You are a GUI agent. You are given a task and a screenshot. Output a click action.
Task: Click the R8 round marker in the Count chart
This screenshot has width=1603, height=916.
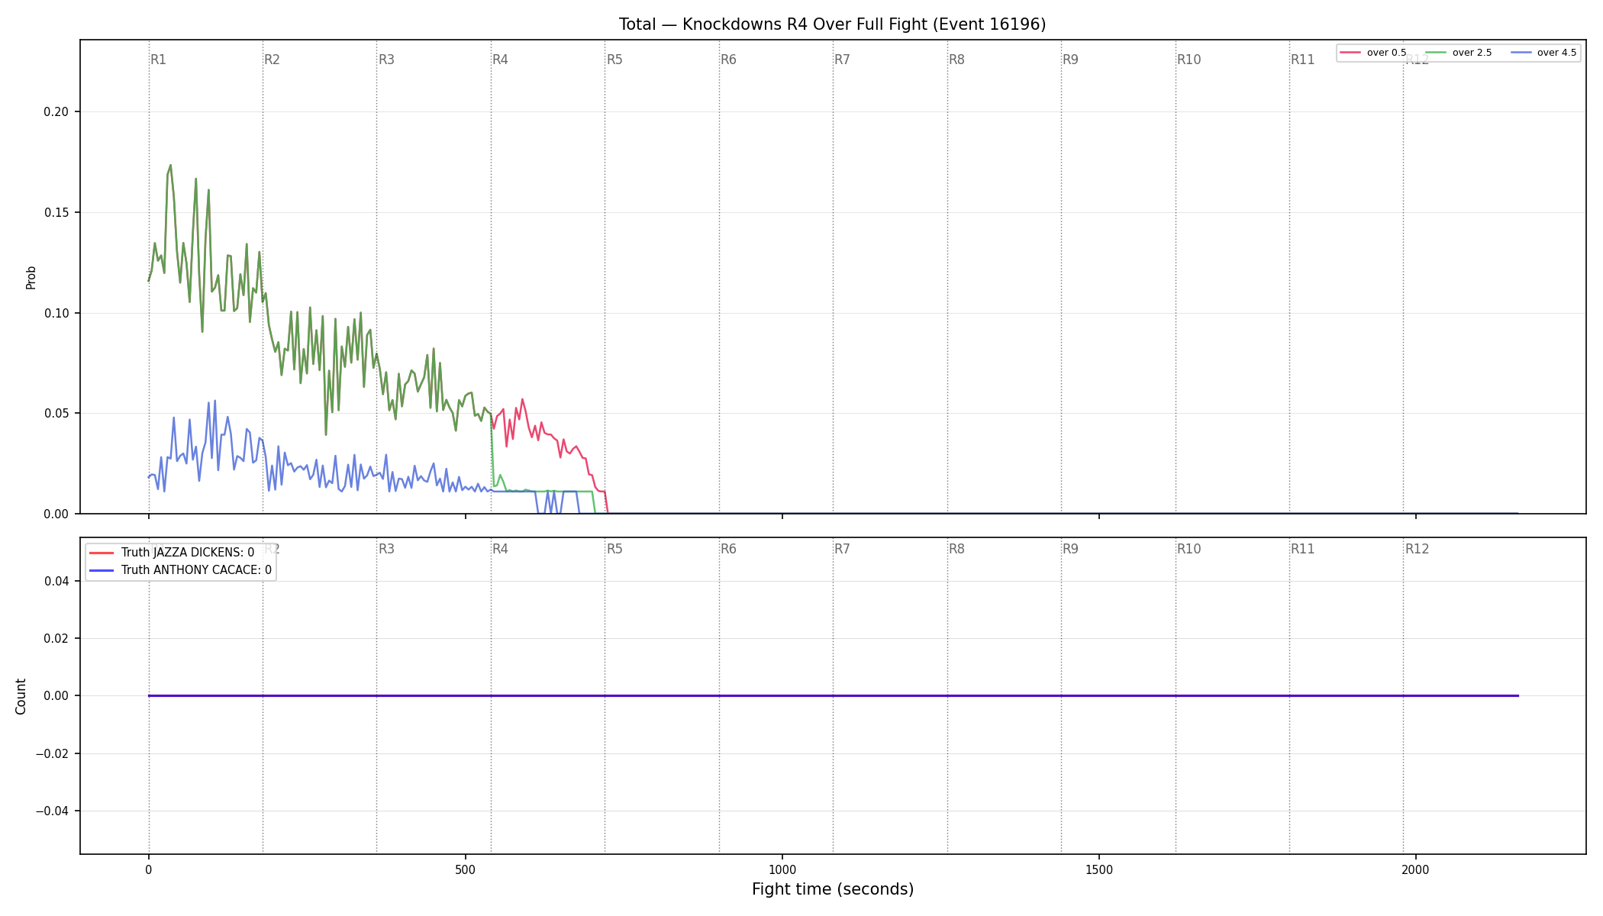click(956, 549)
